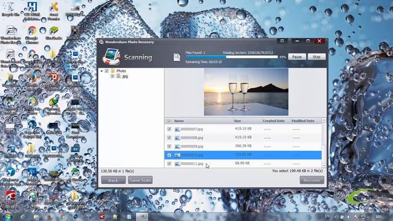Screen dimensions: 393x221
Task: Click the You select 199.48 KB status
Action: coord(297,171)
